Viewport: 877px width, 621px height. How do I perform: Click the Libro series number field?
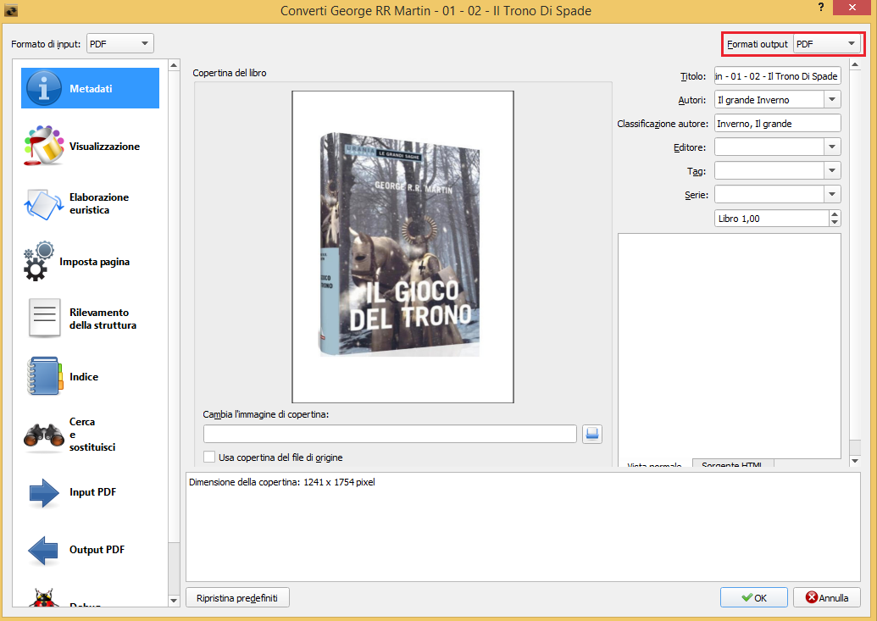point(772,219)
